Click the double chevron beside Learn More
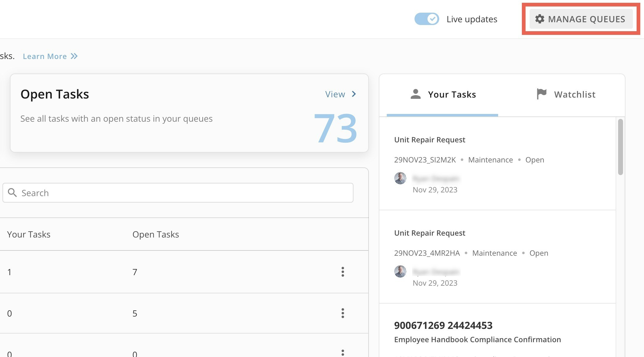Screen dimensions: 644x357 pos(74,56)
